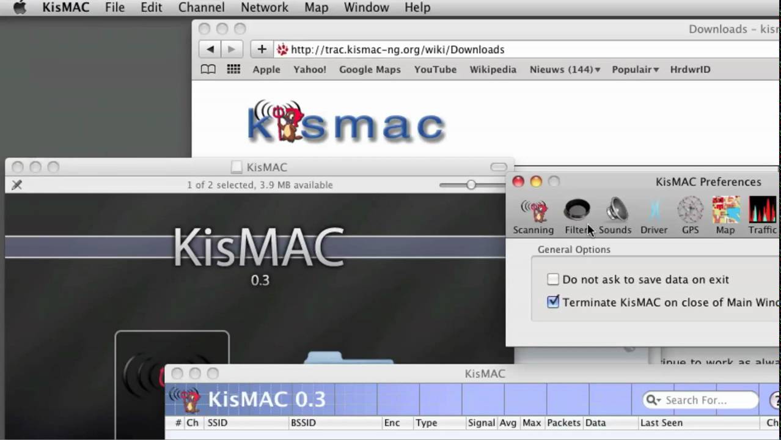Sort networks by BSSID column
This screenshot has width=781, height=440.
click(x=335, y=423)
